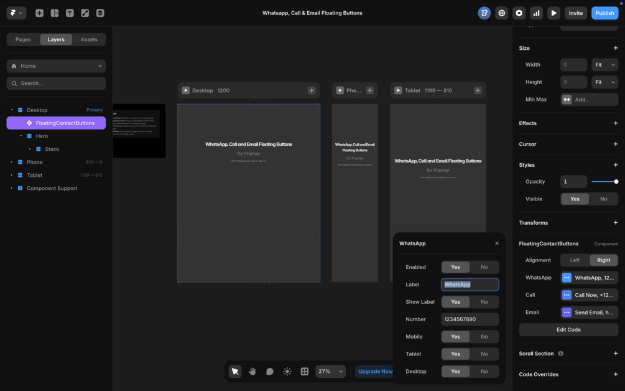625x391 pixels.
Task: Select the cursor pointer tool in bottom bar
Action: click(x=235, y=372)
